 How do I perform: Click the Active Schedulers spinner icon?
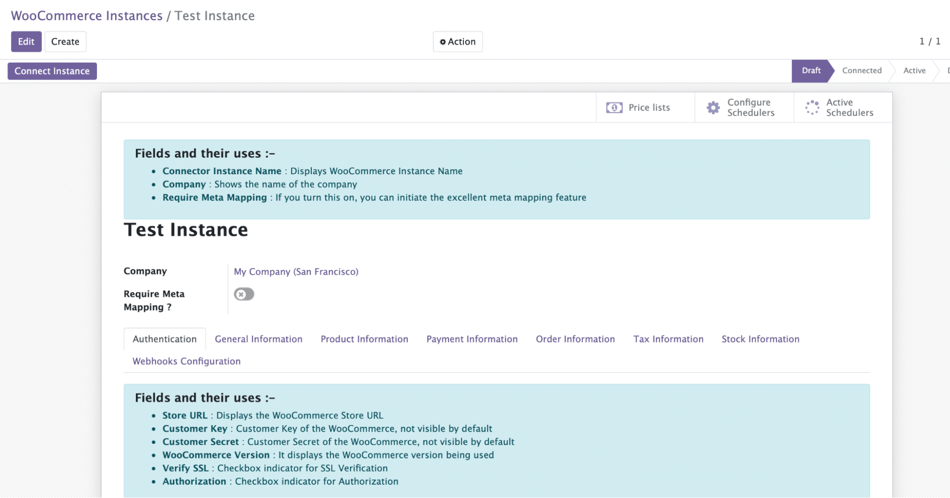point(812,108)
